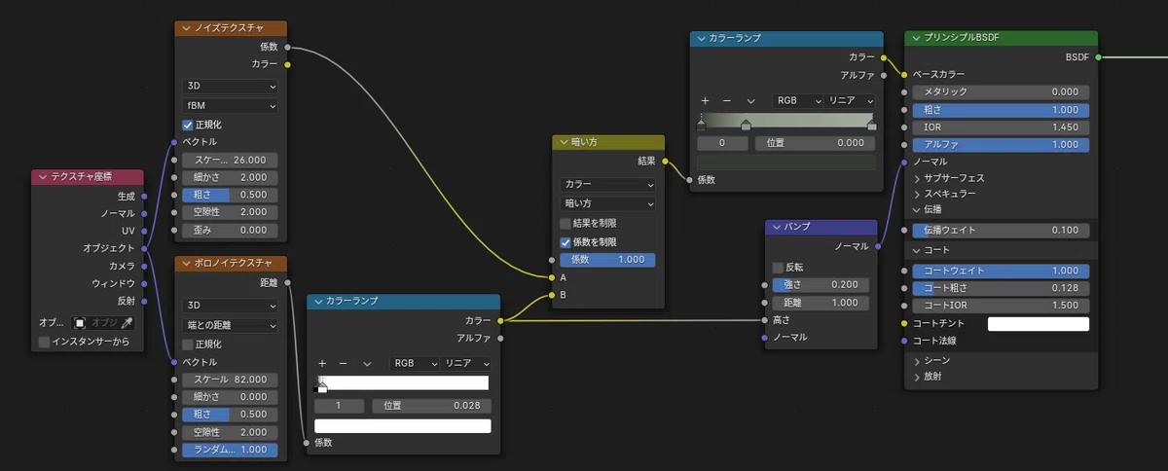The image size is (1168, 471).
Task: Open the fBM noise type dropdown
Action: tap(230, 105)
